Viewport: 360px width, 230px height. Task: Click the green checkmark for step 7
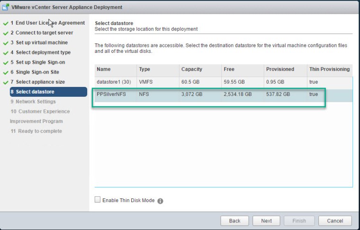pyautogui.click(x=6, y=83)
